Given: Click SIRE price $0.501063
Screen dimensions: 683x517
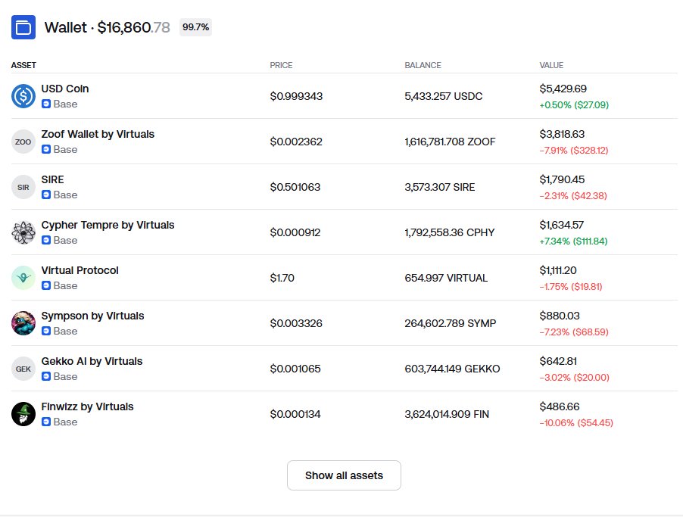Looking at the screenshot, I should (295, 187).
